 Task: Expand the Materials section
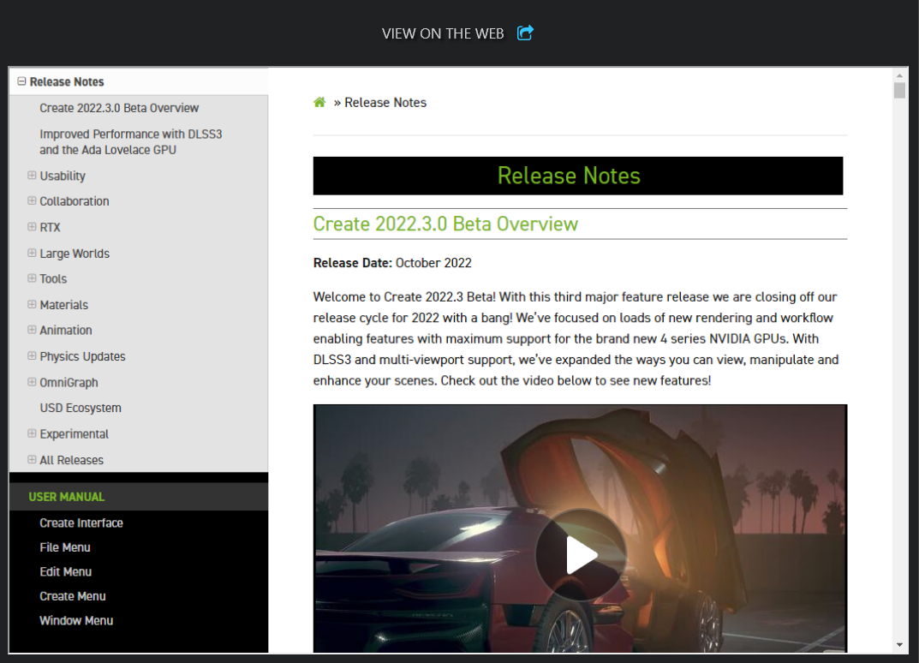(32, 304)
